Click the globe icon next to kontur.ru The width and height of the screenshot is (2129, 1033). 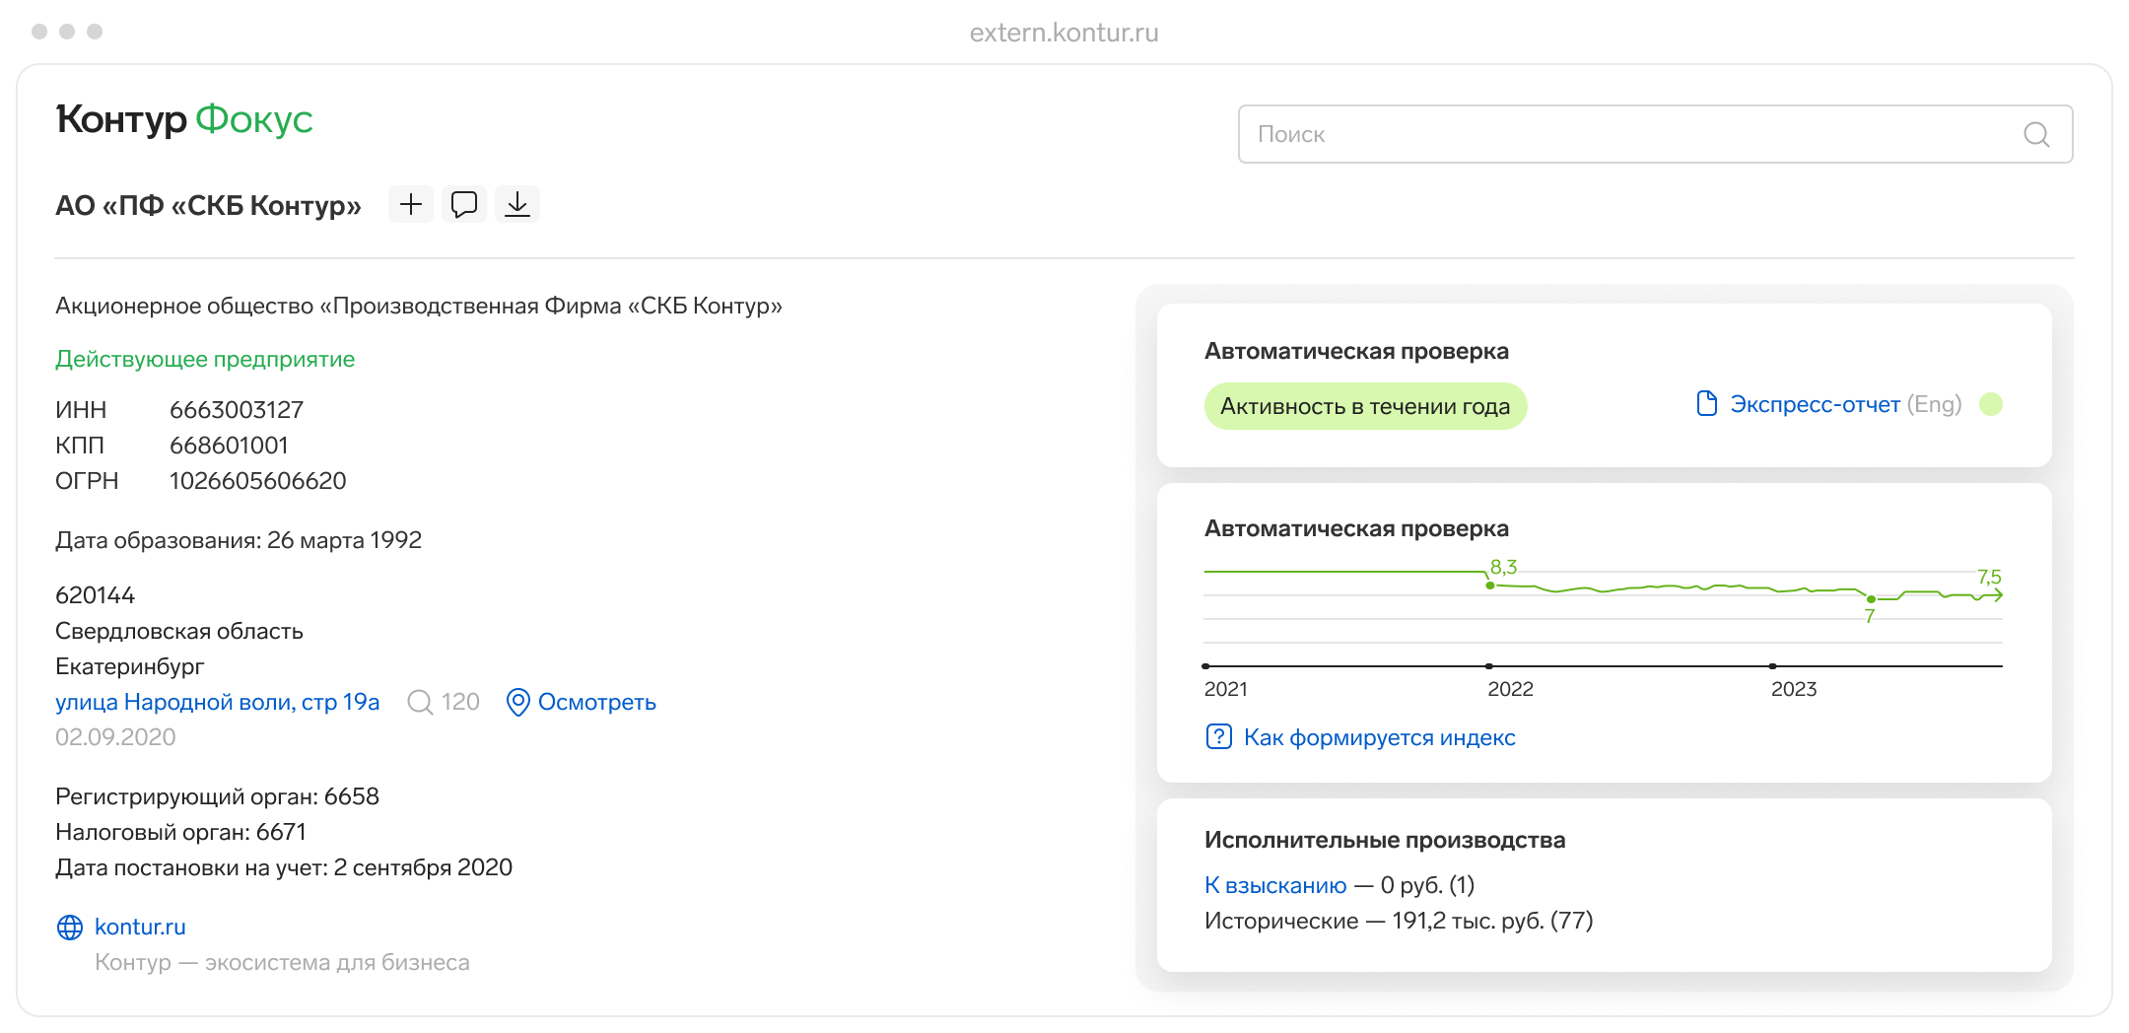click(x=70, y=927)
